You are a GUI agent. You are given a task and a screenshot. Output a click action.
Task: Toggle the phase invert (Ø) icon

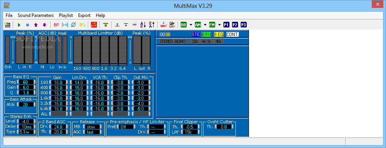(x=73, y=25)
